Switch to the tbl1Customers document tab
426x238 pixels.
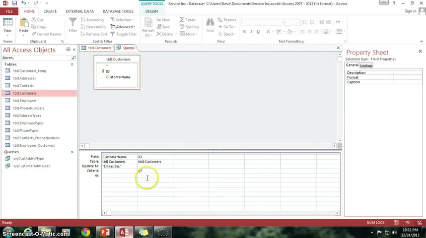[96, 48]
